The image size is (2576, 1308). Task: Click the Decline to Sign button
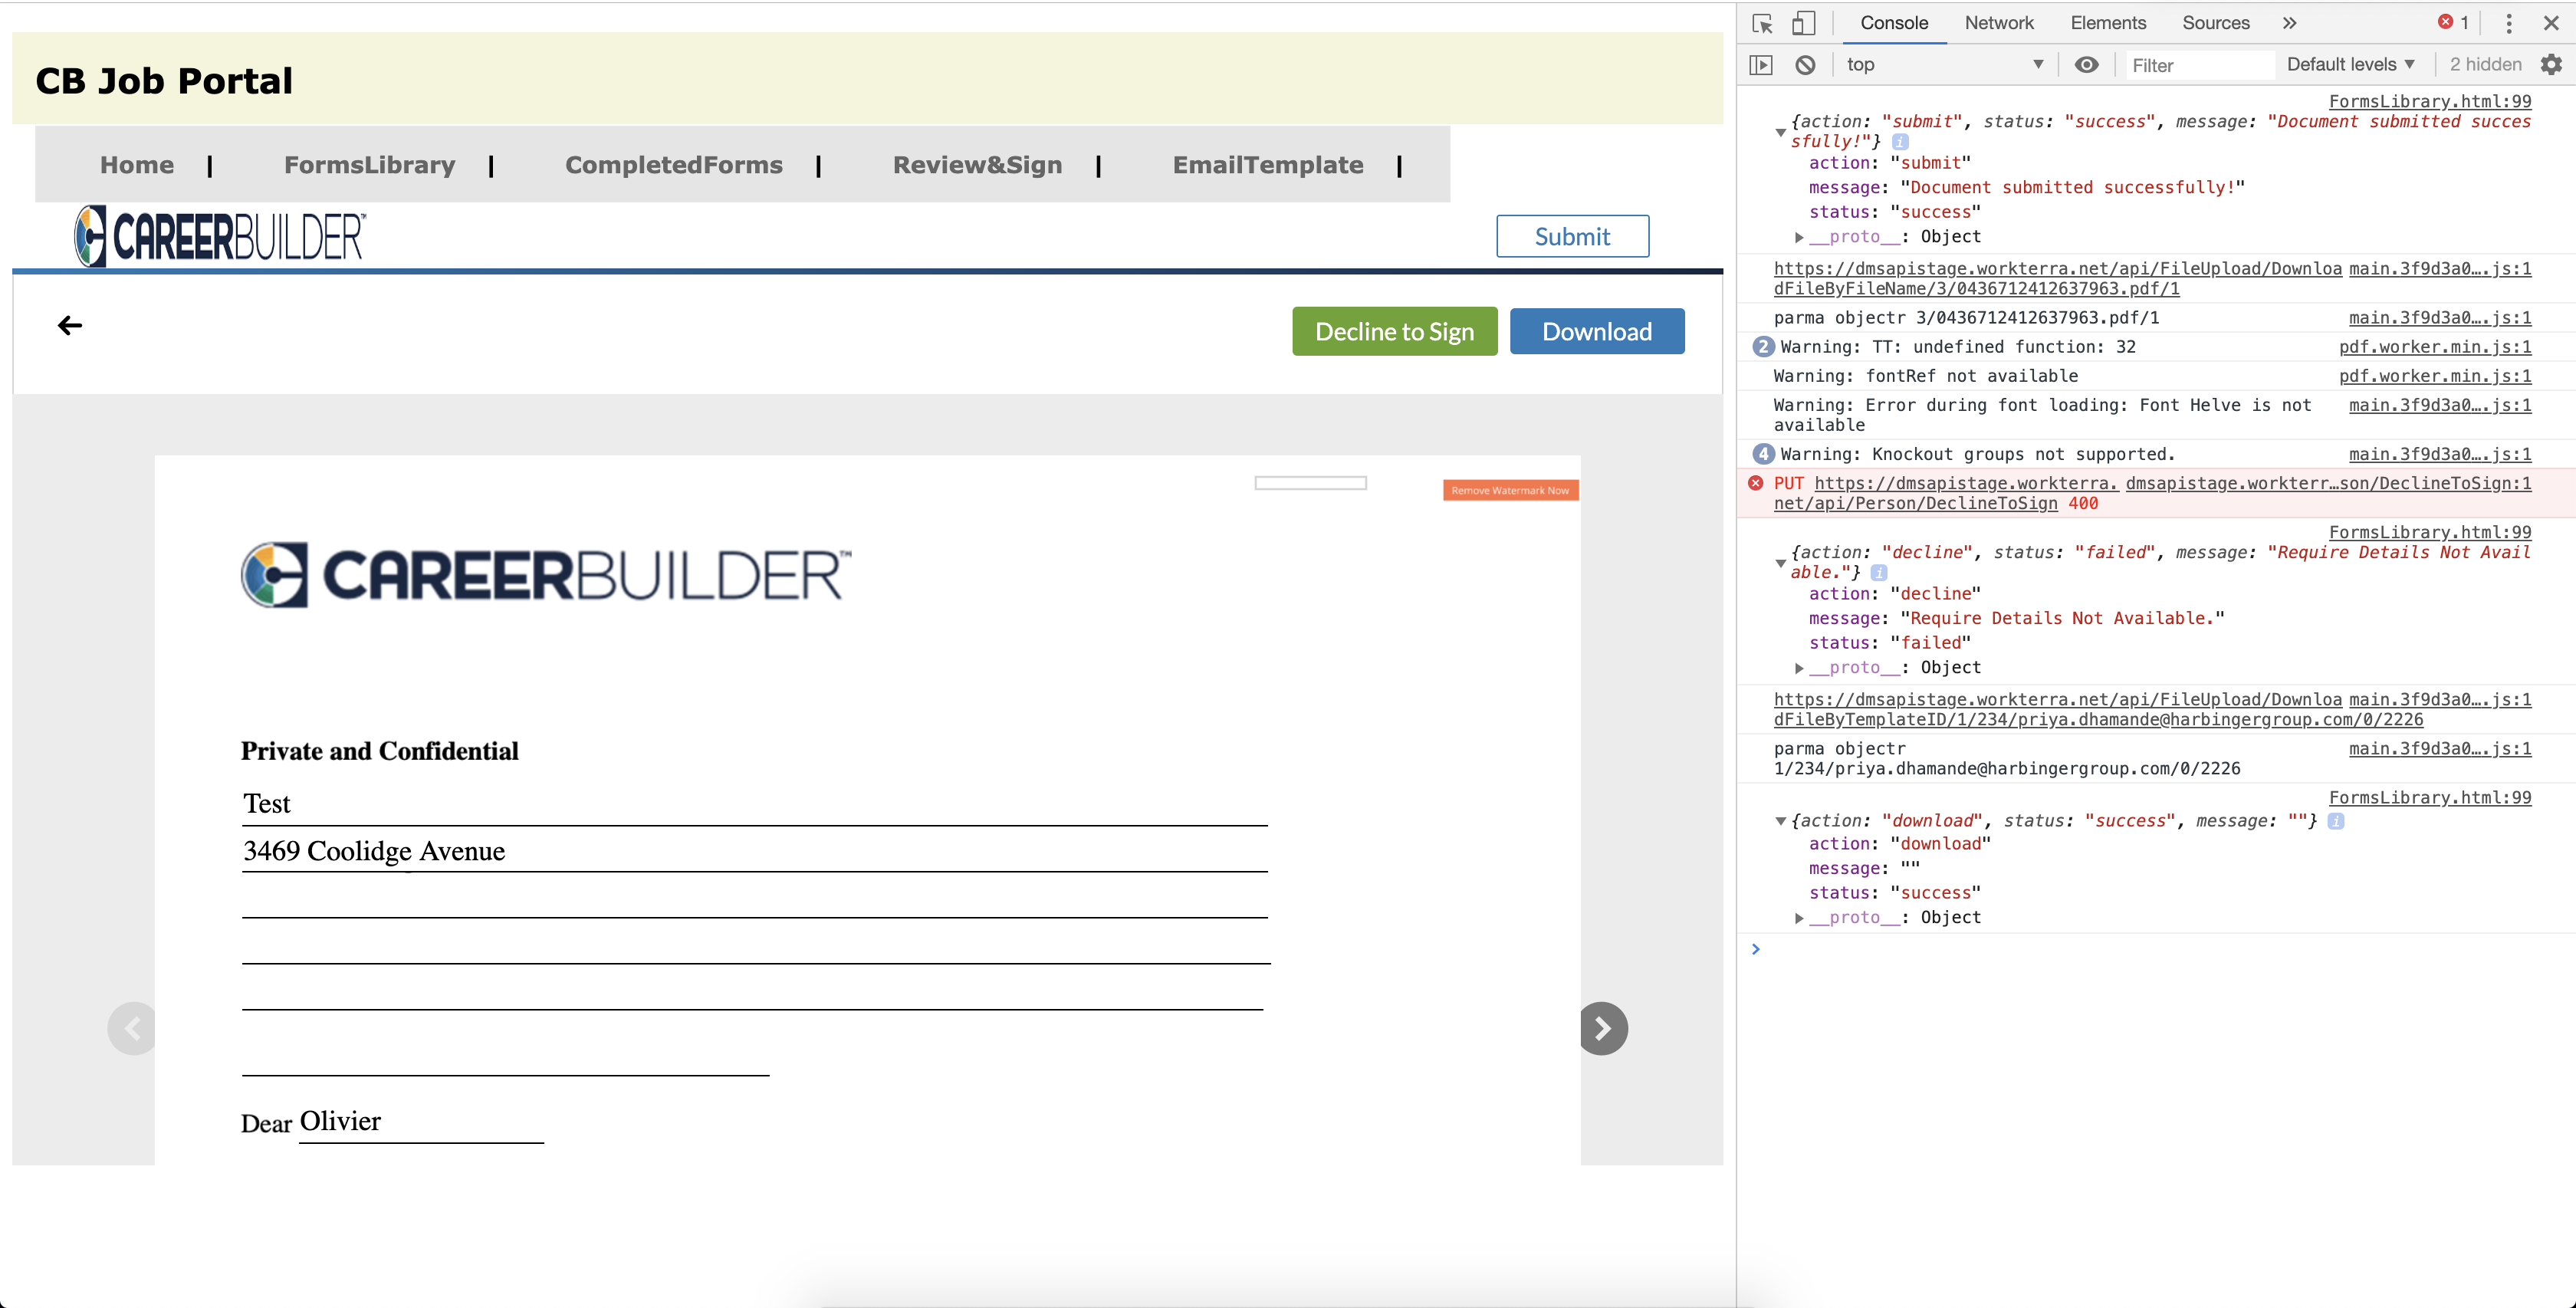tap(1394, 332)
